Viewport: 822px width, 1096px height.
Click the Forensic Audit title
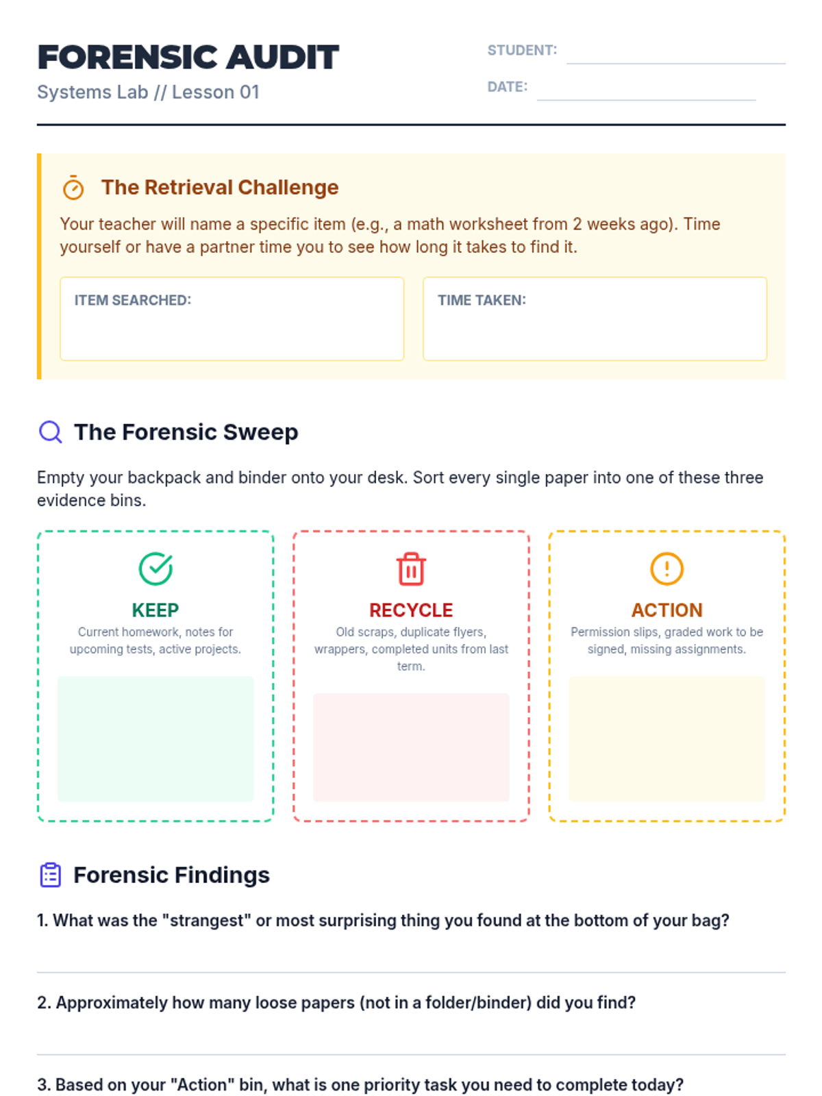(x=188, y=58)
